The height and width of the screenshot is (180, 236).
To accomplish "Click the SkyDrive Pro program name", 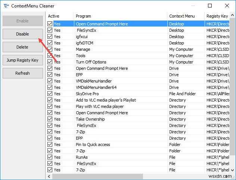I will pos(87,94).
